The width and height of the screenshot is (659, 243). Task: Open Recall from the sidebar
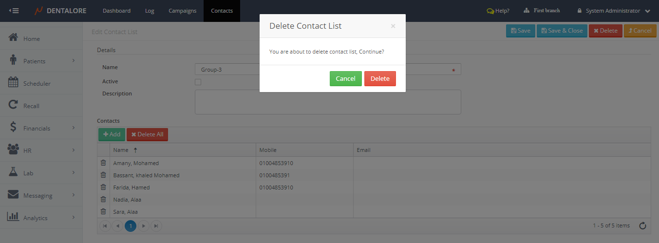[31, 106]
